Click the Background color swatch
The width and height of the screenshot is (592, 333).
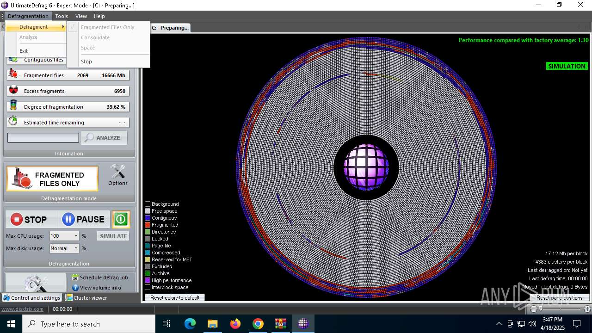(x=148, y=204)
